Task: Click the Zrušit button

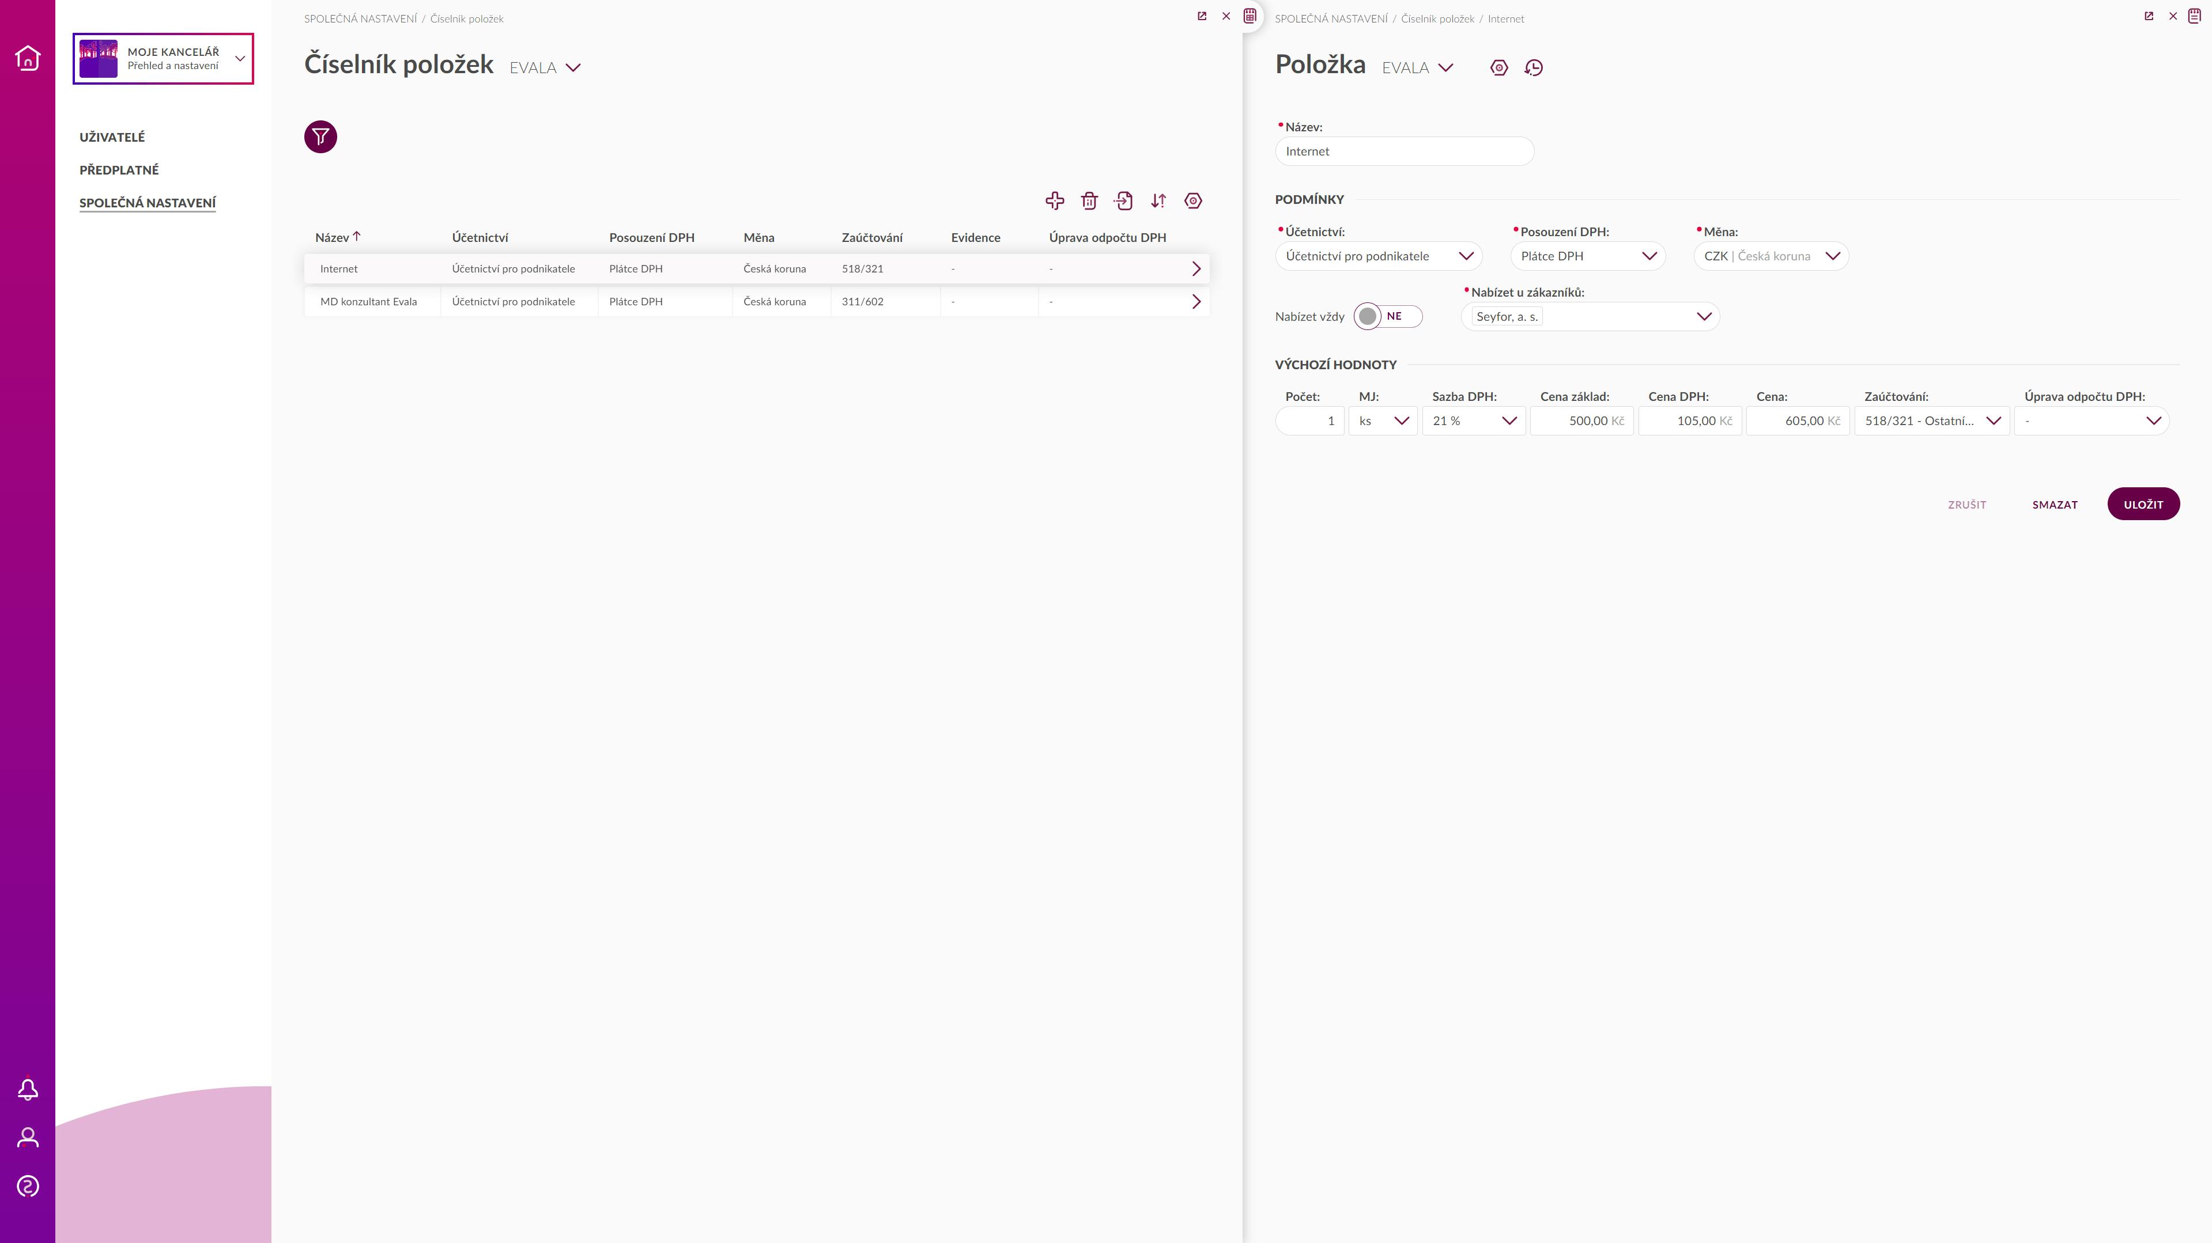Action: [1967, 505]
